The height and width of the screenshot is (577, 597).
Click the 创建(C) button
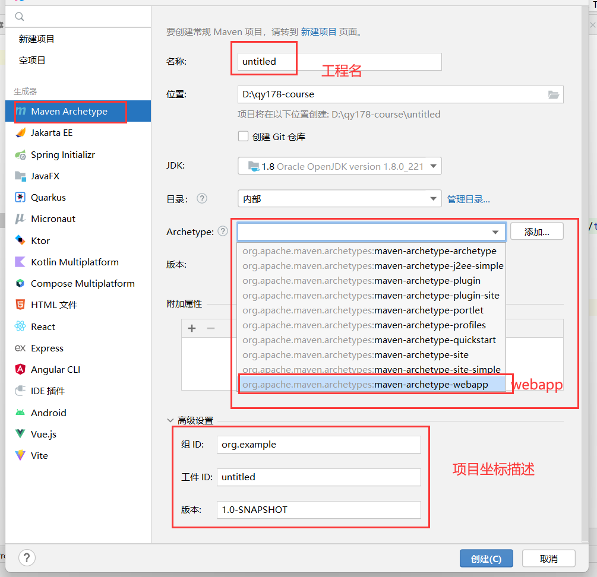486,559
